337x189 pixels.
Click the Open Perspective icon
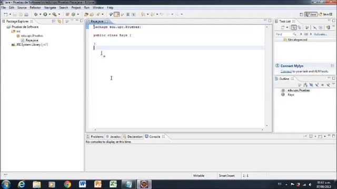point(301,14)
